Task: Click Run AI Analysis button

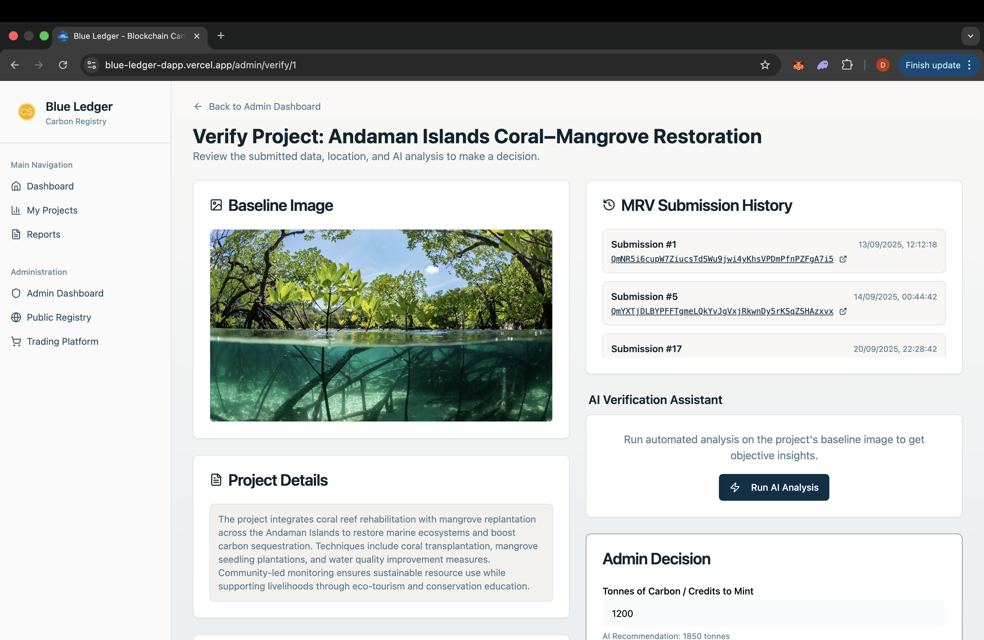Action: click(x=773, y=487)
